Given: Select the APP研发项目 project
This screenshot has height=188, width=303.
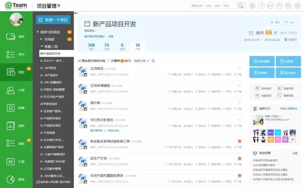Looking at the screenshot, I should (49, 104).
